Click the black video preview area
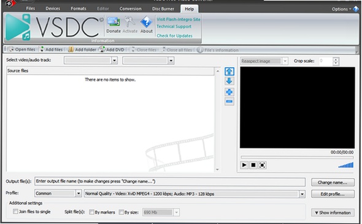This screenshot has height=224, width=362. (297, 108)
